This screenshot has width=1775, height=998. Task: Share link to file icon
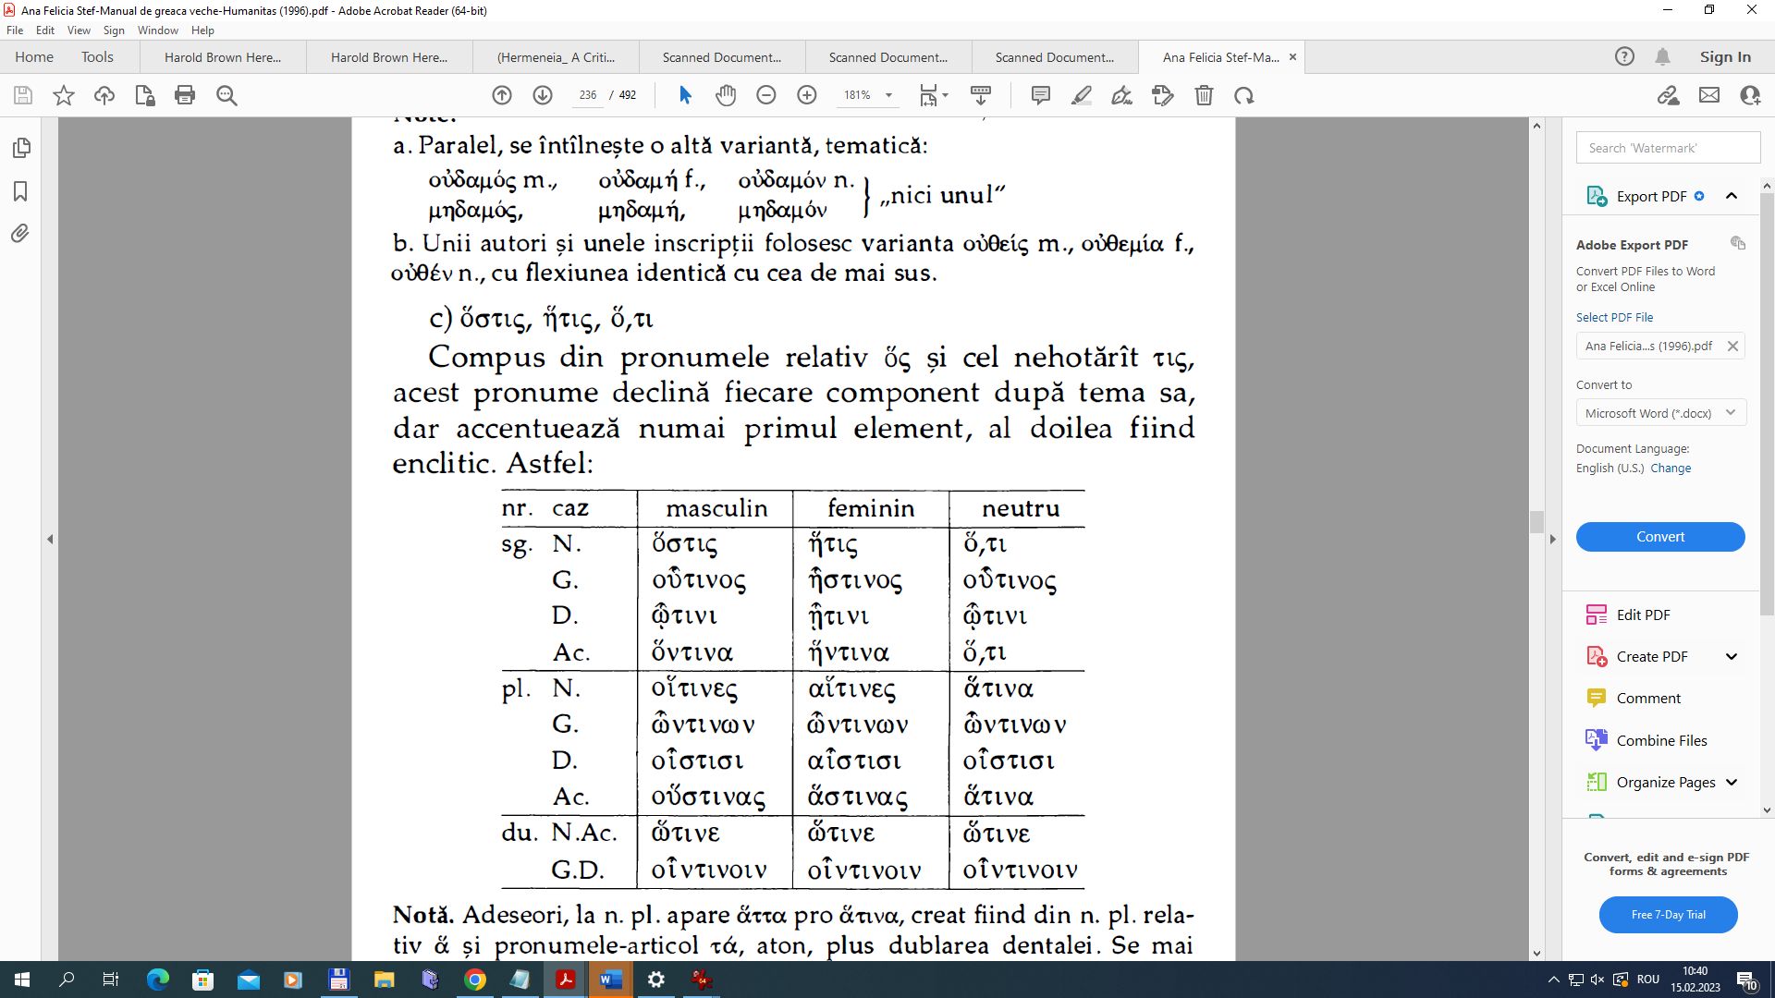1669,95
